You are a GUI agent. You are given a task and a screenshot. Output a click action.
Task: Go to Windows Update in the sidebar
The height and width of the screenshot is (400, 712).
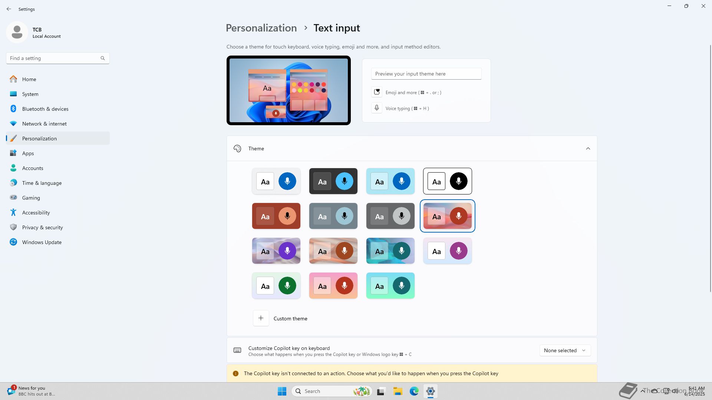(x=42, y=242)
